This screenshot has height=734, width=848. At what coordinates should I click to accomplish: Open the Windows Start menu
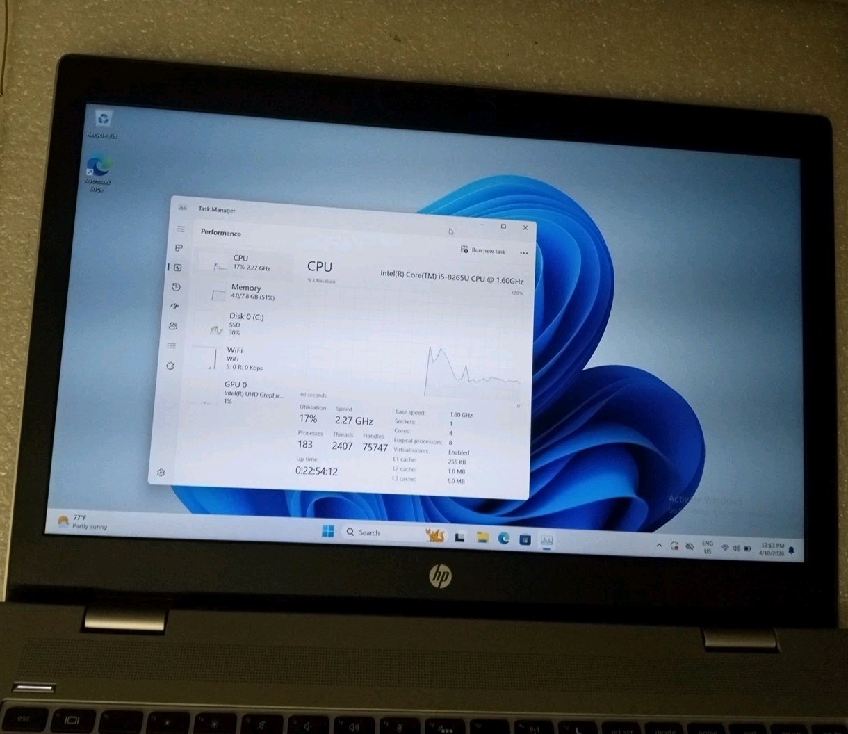coord(328,532)
